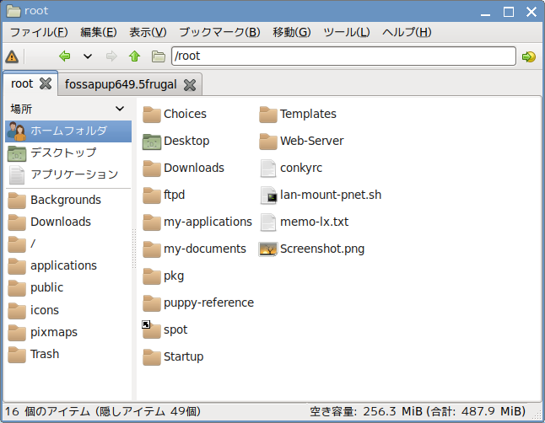This screenshot has height=423, width=545.
Task: Open the back history dropdown arrow
Action: point(88,56)
